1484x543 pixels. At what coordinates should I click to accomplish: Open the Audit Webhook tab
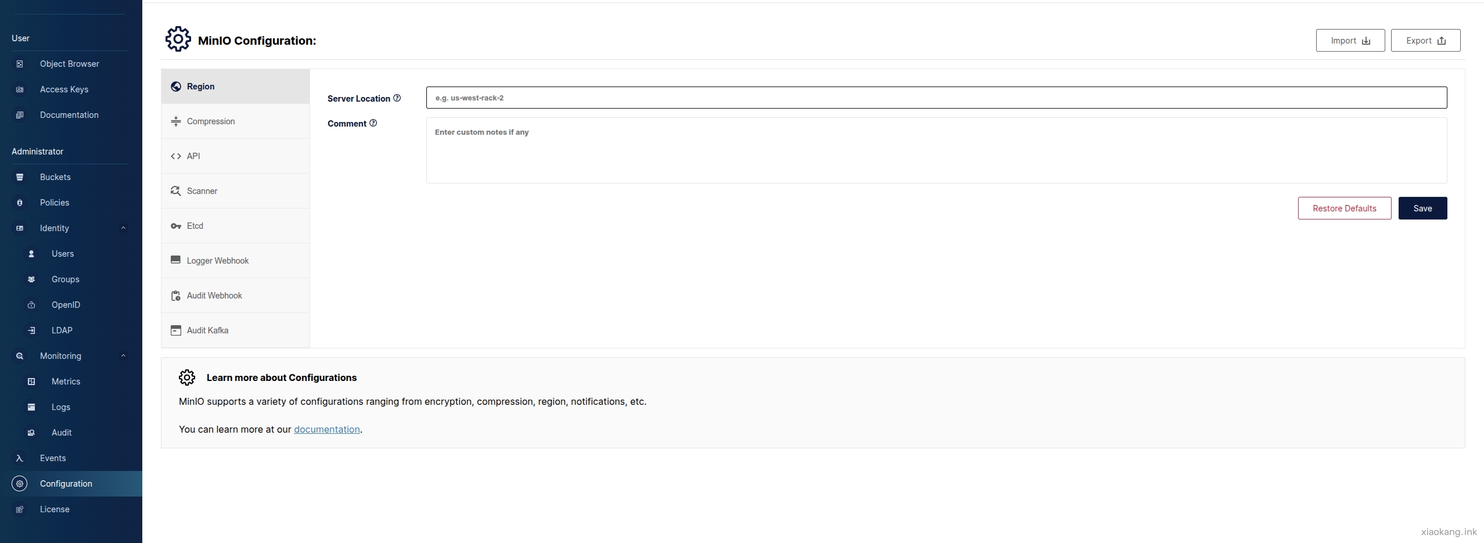tap(235, 296)
